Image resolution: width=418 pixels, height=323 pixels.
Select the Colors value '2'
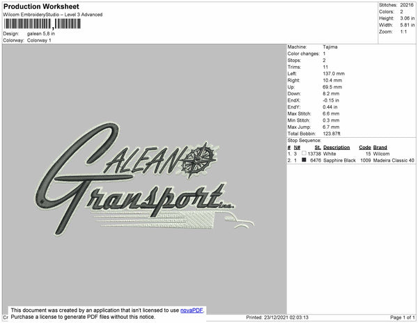pyautogui.click(x=401, y=12)
